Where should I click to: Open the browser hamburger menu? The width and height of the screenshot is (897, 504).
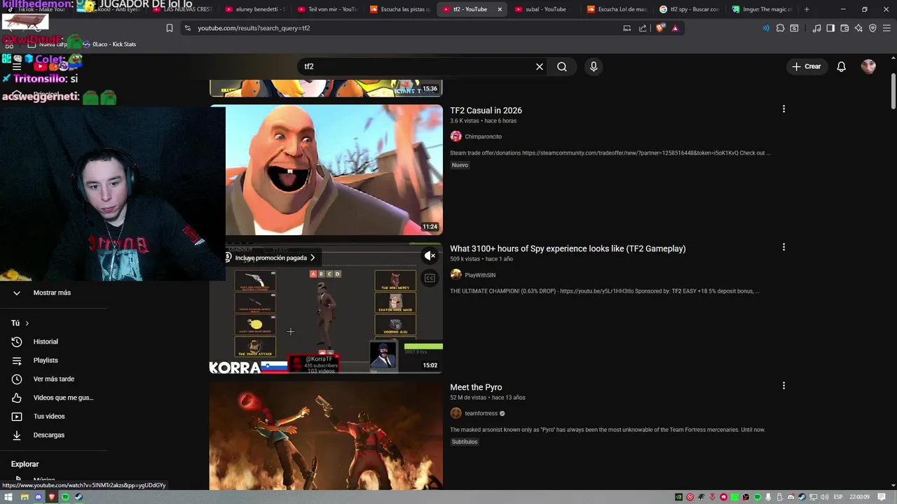pos(886,28)
